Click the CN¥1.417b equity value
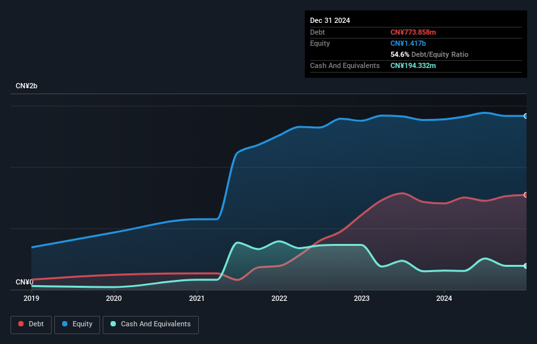Image resolution: width=537 pixels, height=344 pixels. coord(408,43)
